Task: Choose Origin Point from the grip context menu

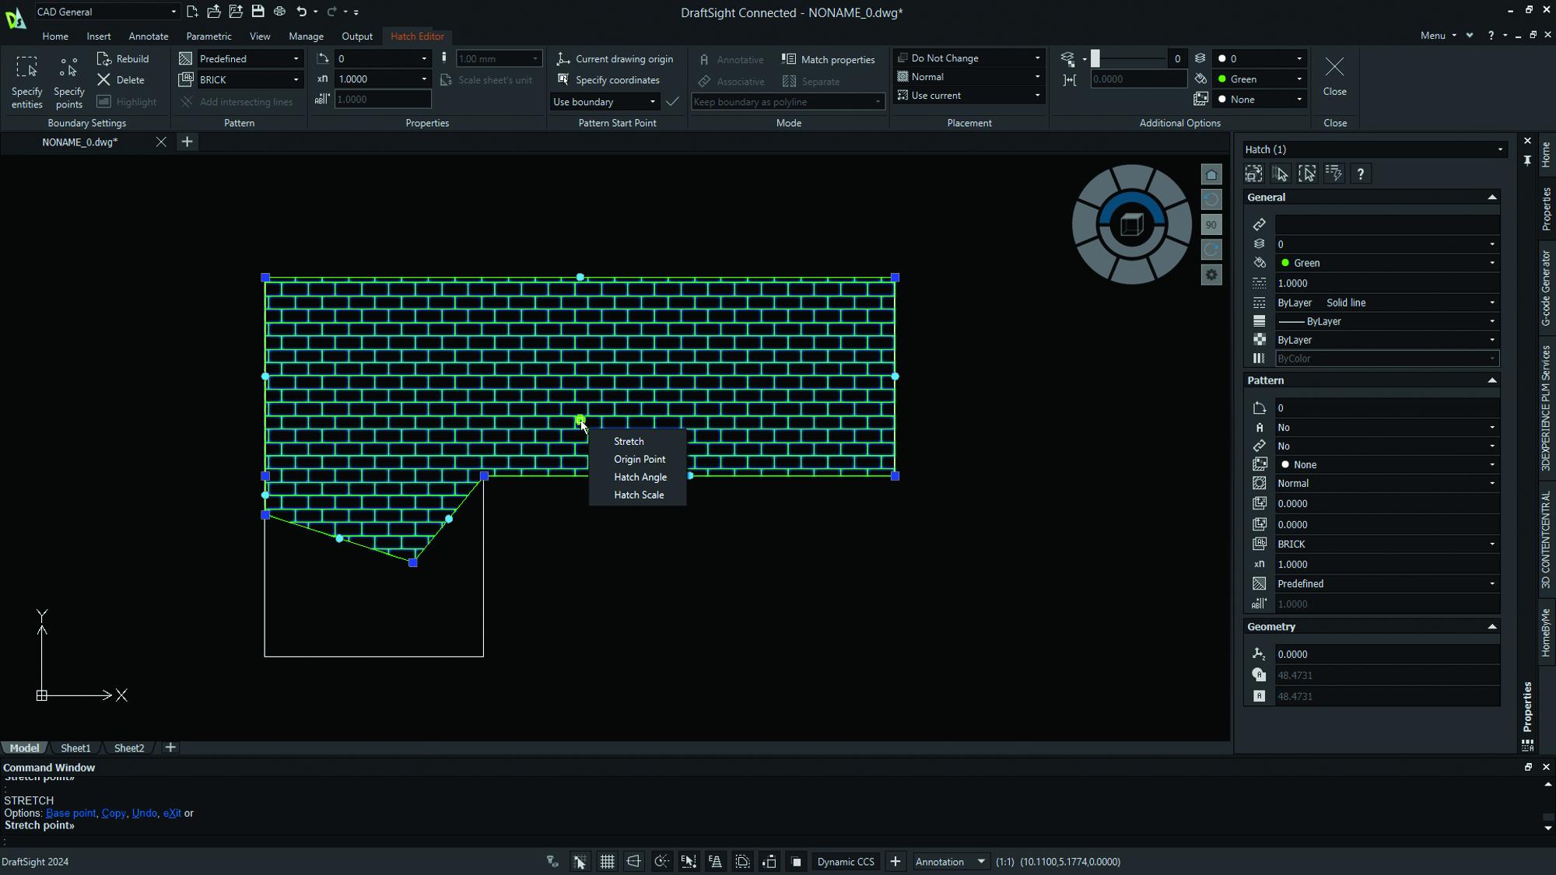Action: tap(639, 460)
